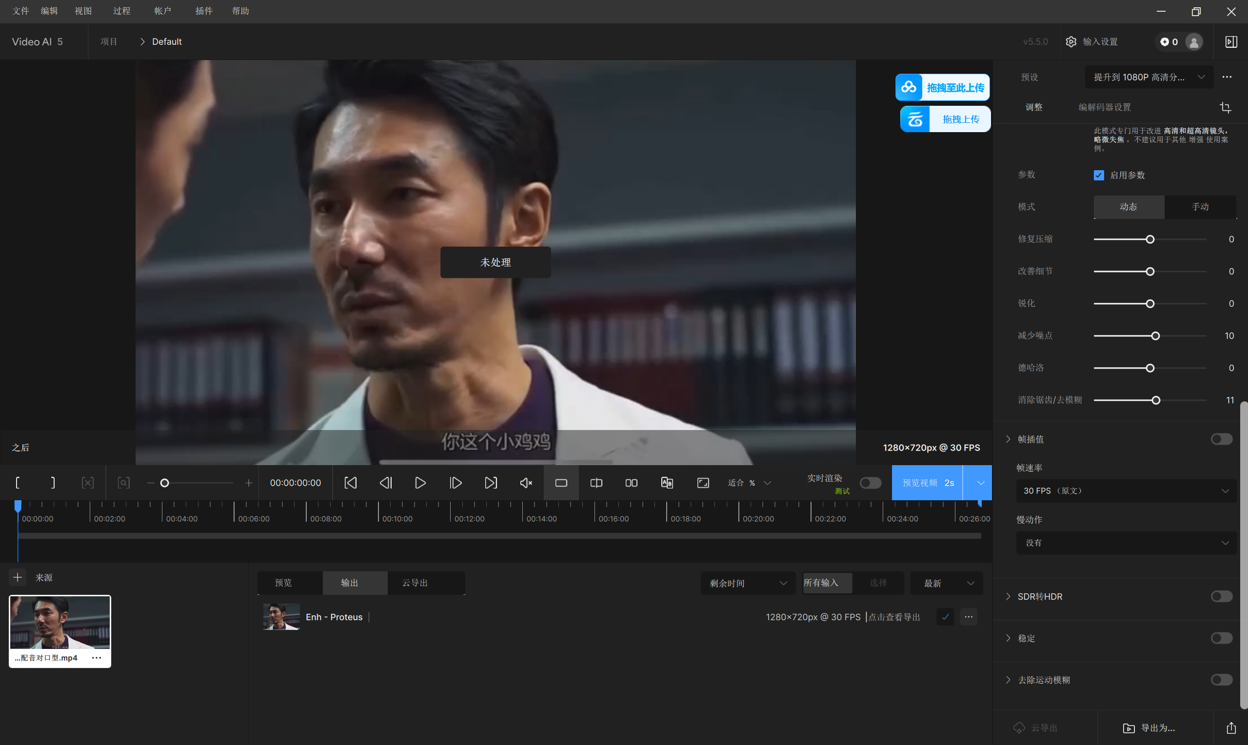Viewport: 1248px width, 745px height.
Task: Jump to first frame
Action: [x=350, y=482]
